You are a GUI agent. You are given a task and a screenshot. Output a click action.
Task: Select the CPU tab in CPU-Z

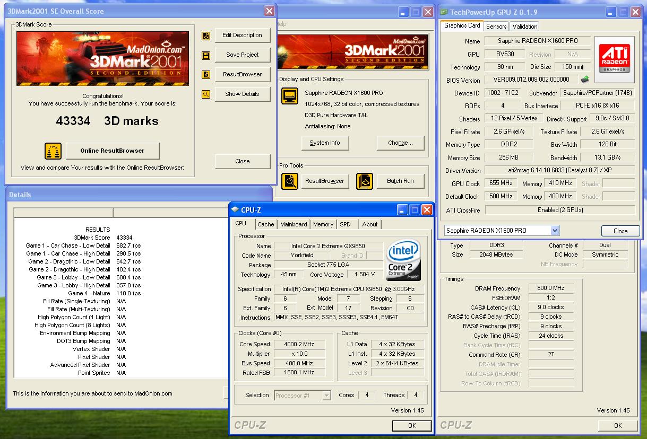[x=241, y=224]
